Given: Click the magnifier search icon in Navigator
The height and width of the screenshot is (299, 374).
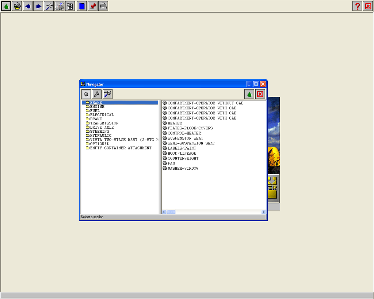Looking at the screenshot, I should pos(107,94).
